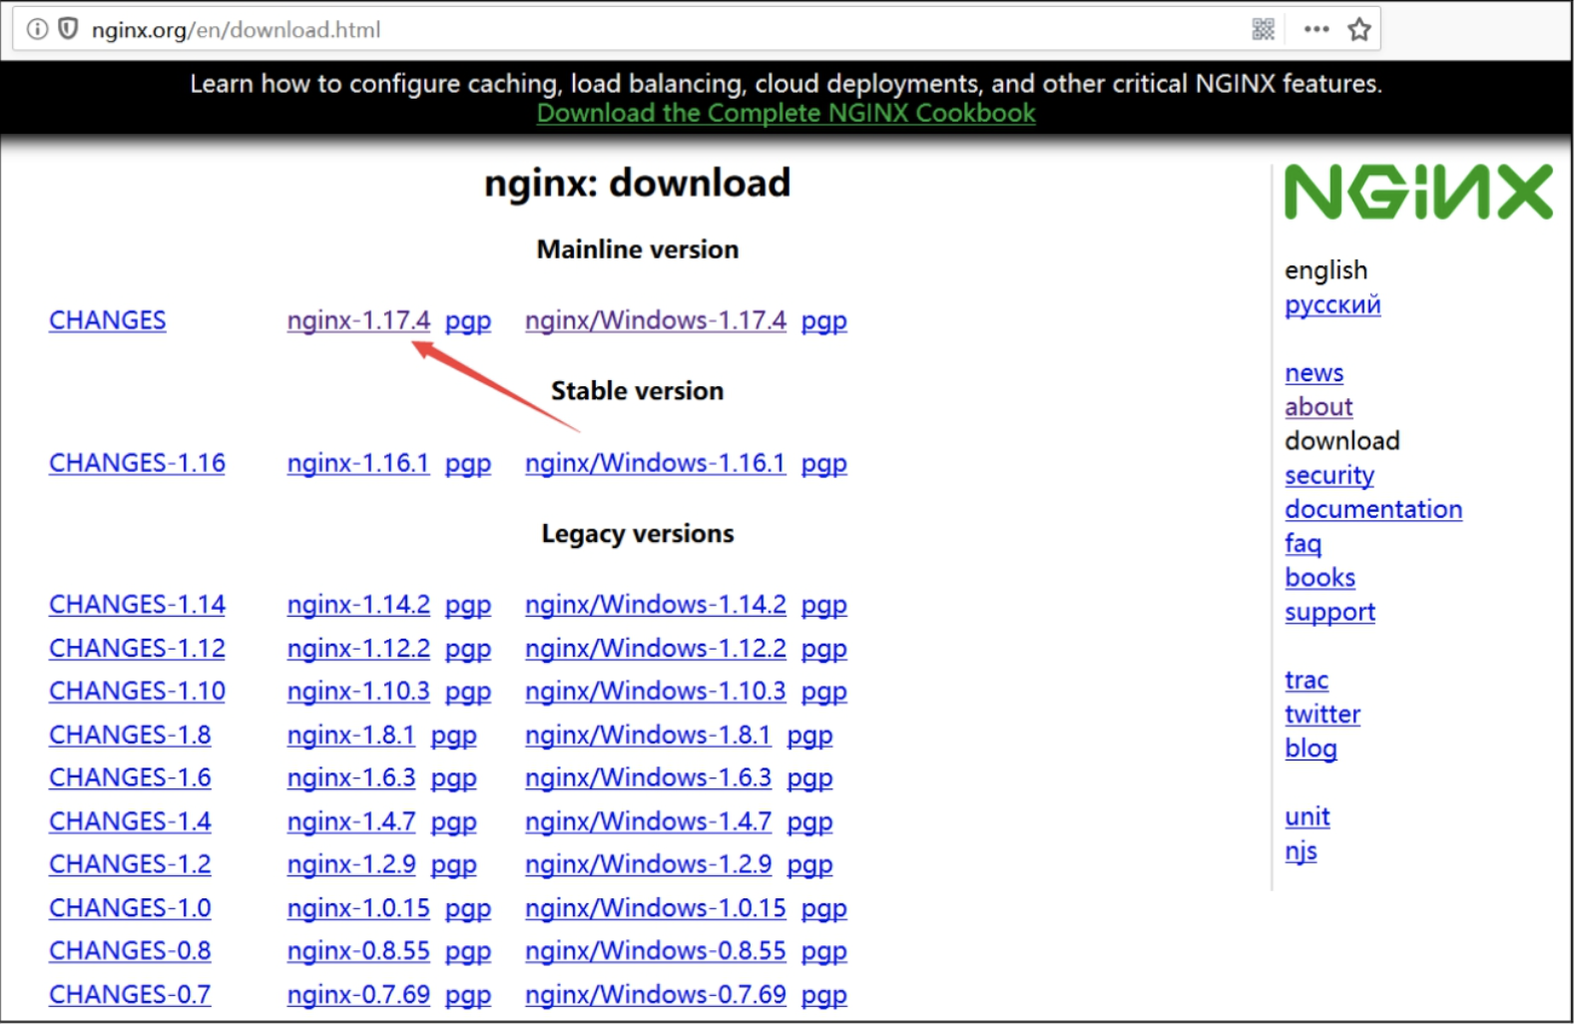Download nginx/Windows-1.12.2
Image resolution: width=1575 pixels, height=1024 pixels.
click(656, 649)
